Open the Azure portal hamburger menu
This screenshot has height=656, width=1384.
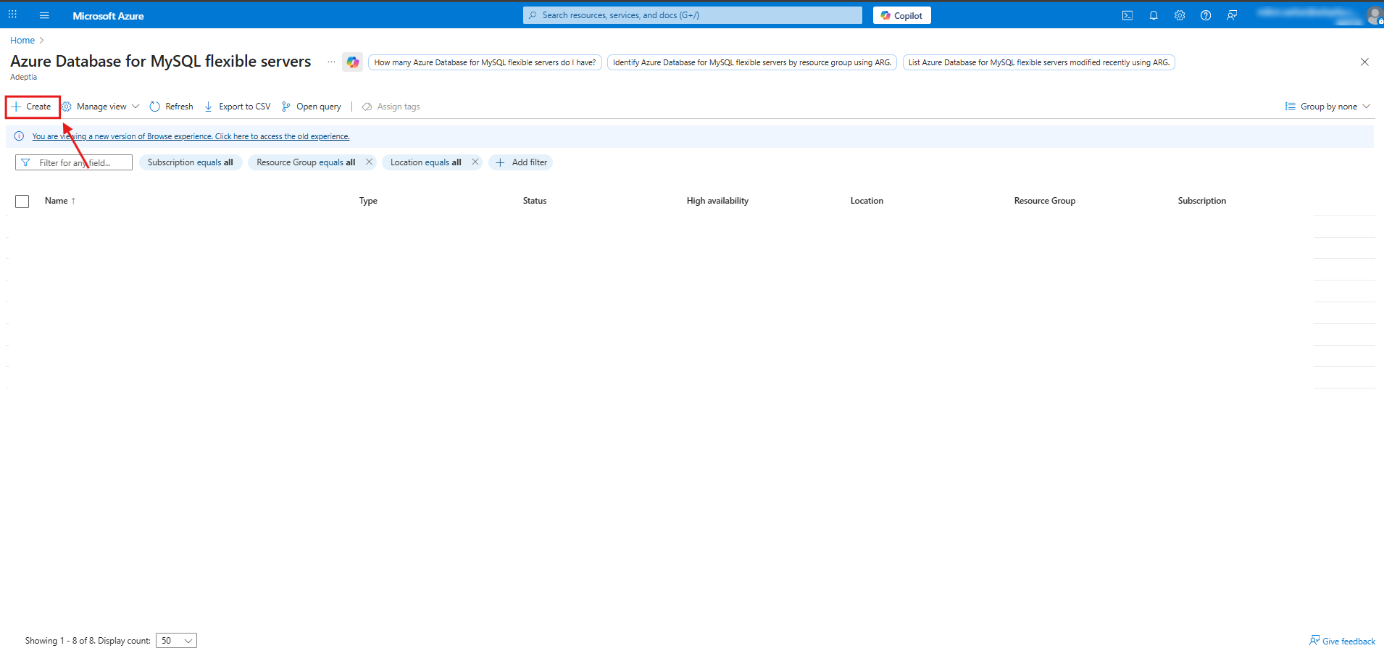pos(44,15)
